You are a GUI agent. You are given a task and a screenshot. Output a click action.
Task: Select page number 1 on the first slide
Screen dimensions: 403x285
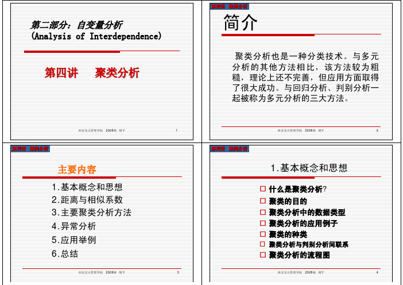point(177,130)
